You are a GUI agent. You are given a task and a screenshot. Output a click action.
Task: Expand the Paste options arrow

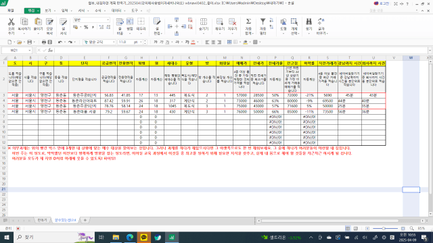click(38, 34)
